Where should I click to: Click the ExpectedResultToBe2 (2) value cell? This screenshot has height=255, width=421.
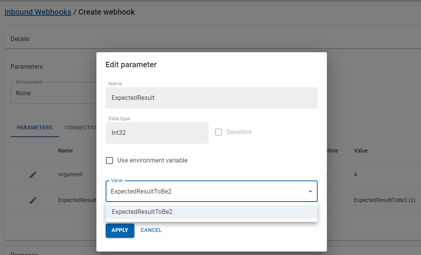385,200
